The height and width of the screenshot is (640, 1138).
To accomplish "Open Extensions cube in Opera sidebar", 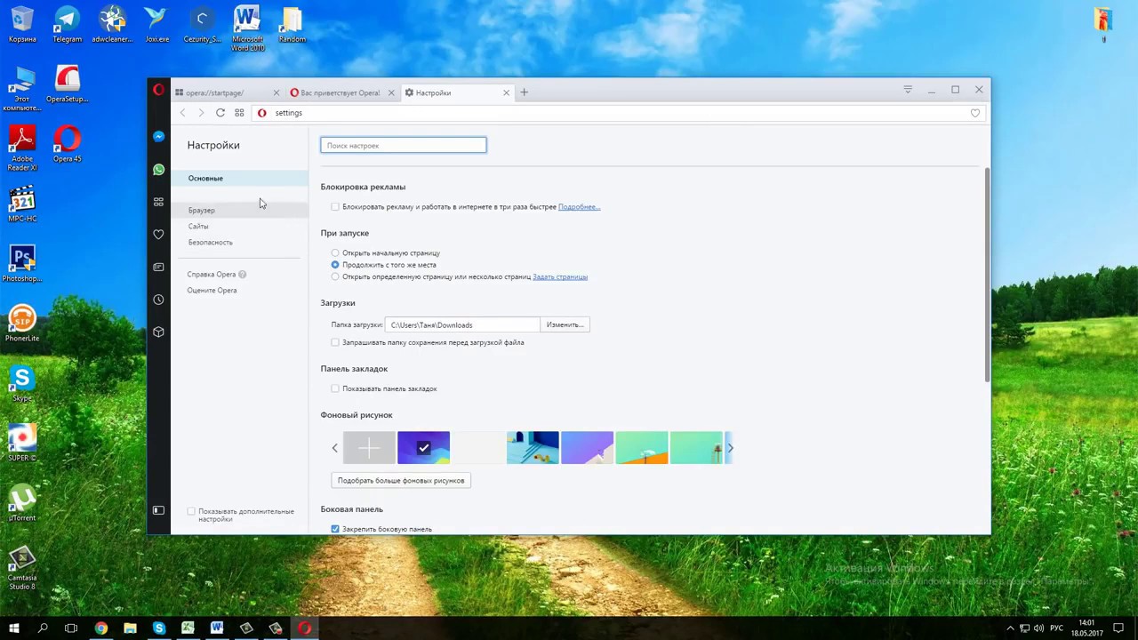I will (158, 332).
